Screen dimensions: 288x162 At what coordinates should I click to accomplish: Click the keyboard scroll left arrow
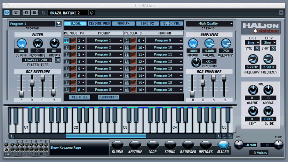[x=12, y=136]
